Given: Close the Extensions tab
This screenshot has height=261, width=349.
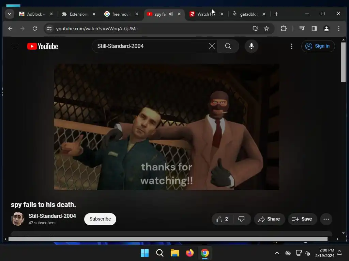Looking at the screenshot, I should pyautogui.click(x=94, y=14).
